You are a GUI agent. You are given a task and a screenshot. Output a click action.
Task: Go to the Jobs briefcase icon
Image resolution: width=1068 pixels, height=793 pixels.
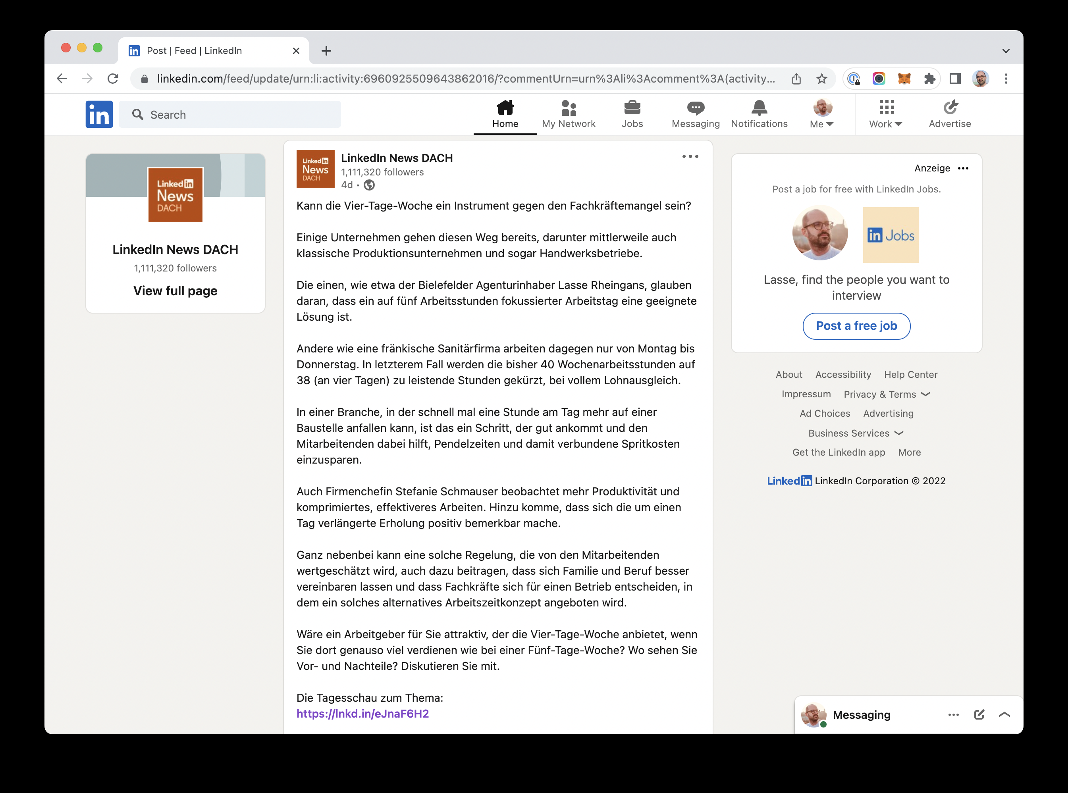coord(632,108)
